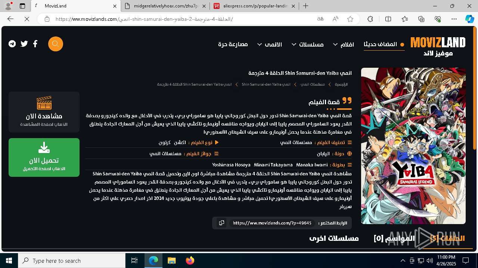Open notifications action center

tap(466, 261)
